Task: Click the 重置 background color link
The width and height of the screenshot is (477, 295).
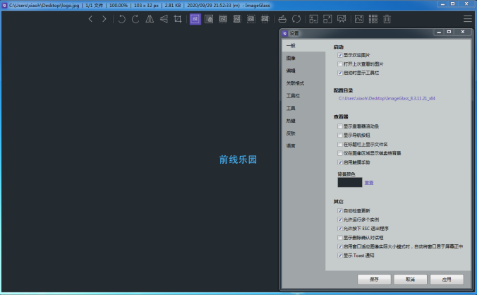Action: click(369, 183)
